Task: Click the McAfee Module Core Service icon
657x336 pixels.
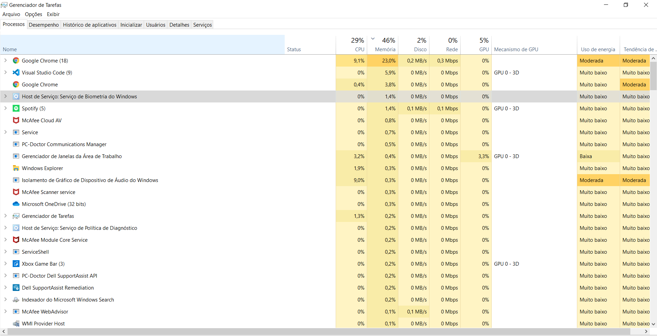Action: [x=16, y=240]
